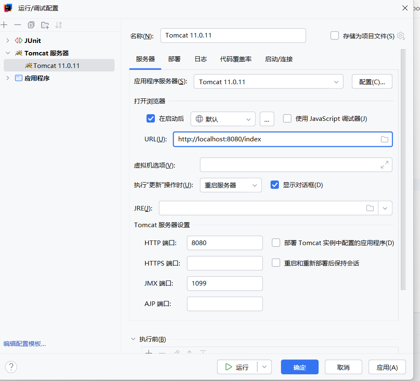420x381 pixels.
Task: Open the 编辑配置模板... link
Action: (x=25, y=344)
